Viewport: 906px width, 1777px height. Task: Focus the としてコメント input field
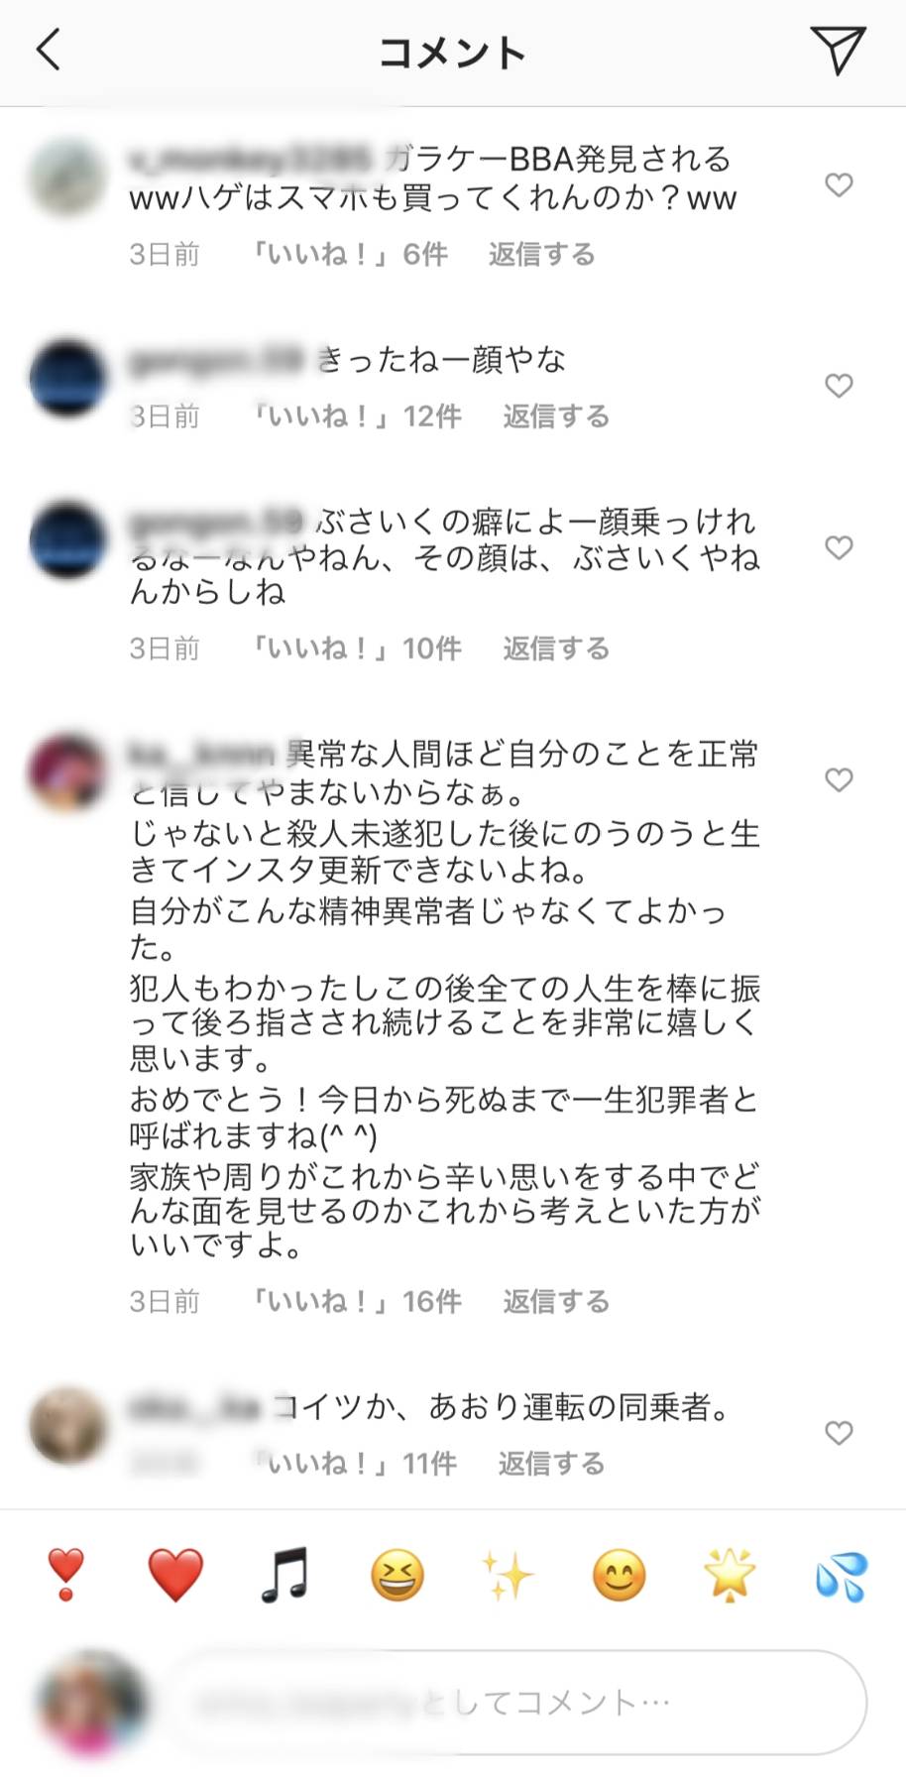[519, 1703]
